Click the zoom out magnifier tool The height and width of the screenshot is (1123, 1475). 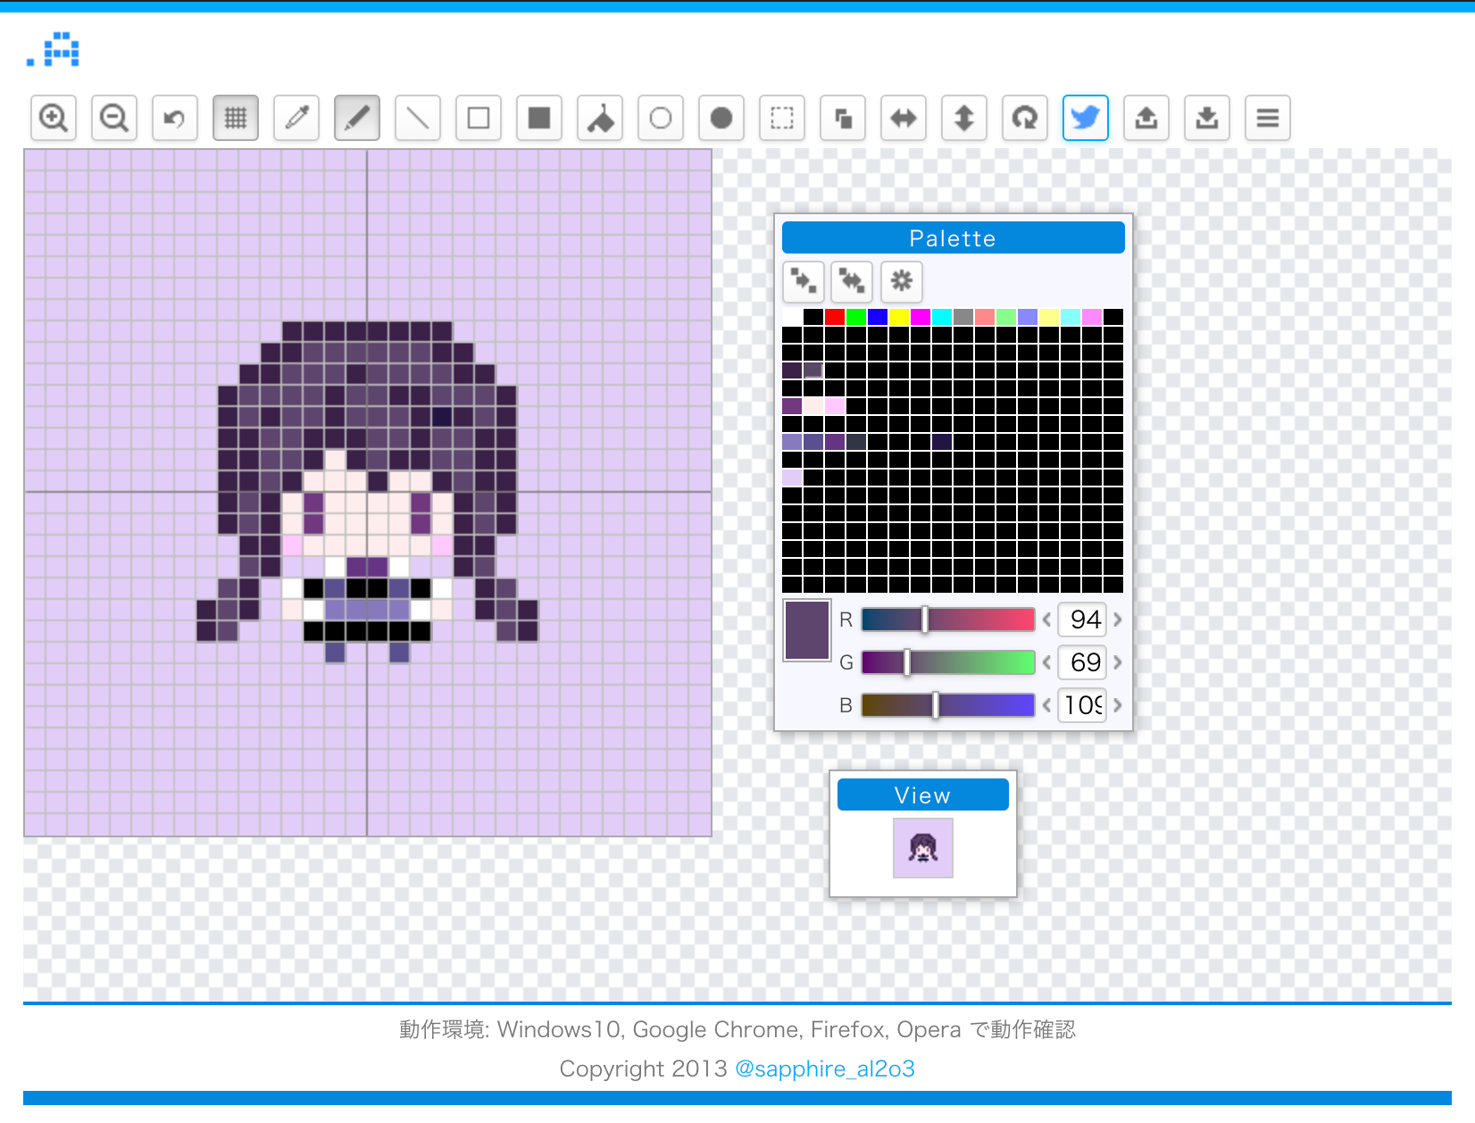pyautogui.click(x=114, y=118)
